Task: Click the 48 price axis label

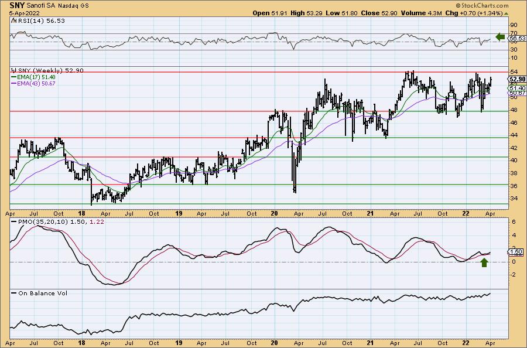Action: (514, 110)
